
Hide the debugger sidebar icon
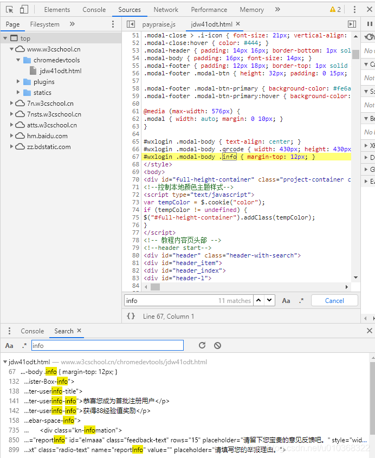tap(352, 24)
